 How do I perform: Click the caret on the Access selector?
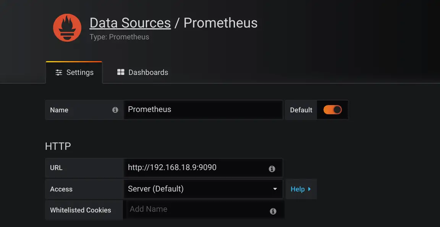pos(275,189)
